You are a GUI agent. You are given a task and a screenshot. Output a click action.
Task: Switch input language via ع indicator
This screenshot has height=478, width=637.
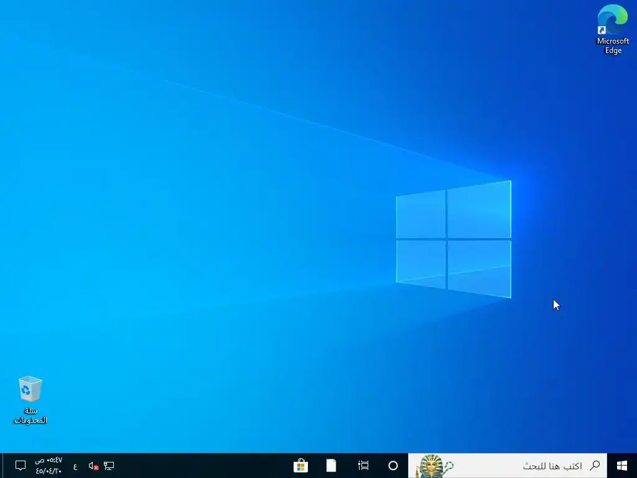pyautogui.click(x=75, y=466)
